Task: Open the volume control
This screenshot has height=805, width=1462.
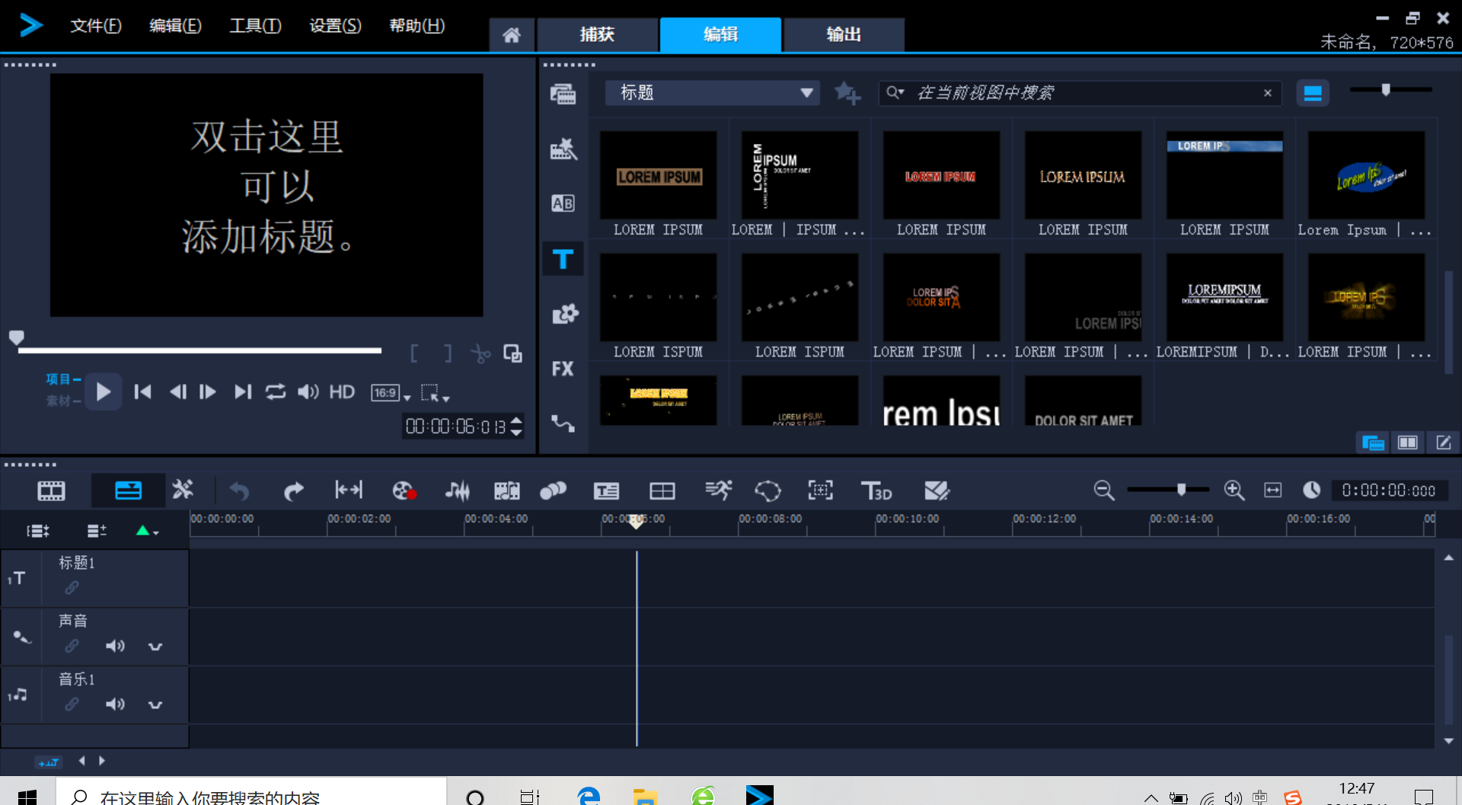Action: tap(308, 391)
